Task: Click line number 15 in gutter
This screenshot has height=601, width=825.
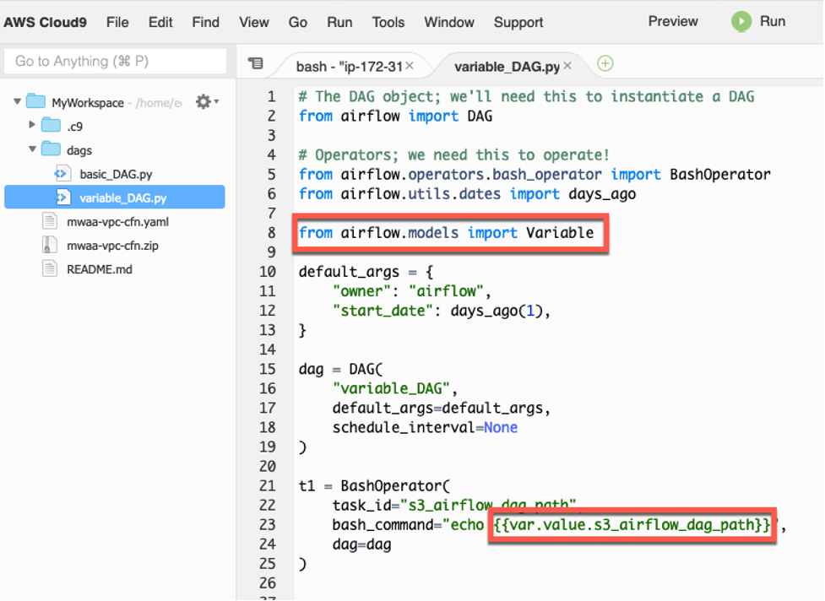Action: tap(267, 369)
